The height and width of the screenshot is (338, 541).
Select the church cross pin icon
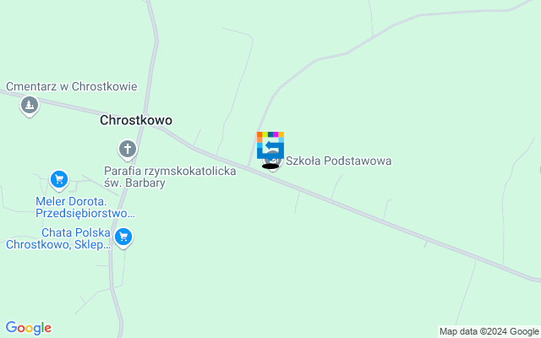[x=128, y=150]
